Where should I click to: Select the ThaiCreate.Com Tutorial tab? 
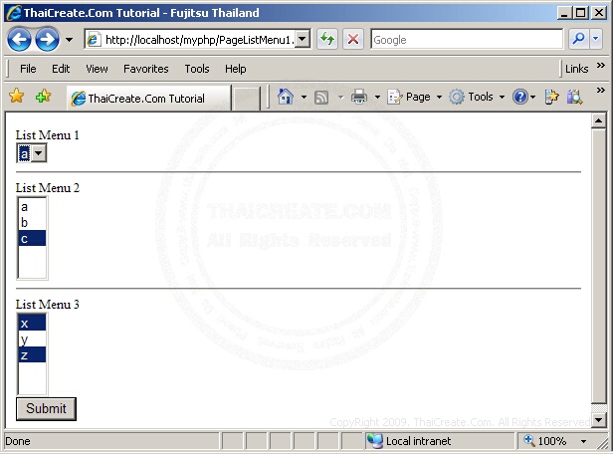click(148, 99)
